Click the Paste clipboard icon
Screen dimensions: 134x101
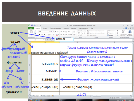(31, 32)
